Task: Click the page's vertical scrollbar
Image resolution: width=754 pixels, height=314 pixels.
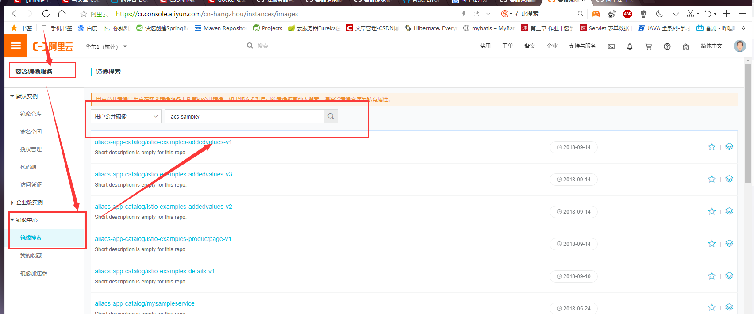Action: click(x=748, y=124)
